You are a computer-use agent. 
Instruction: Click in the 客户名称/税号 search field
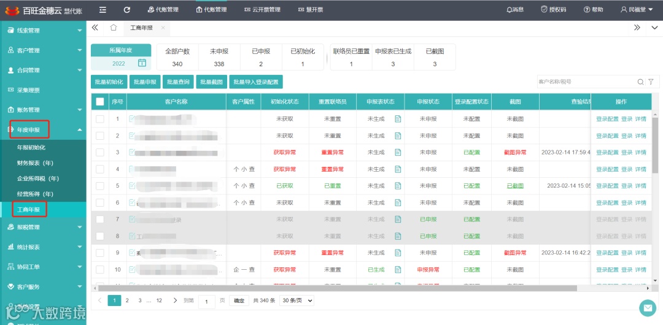[586, 82]
